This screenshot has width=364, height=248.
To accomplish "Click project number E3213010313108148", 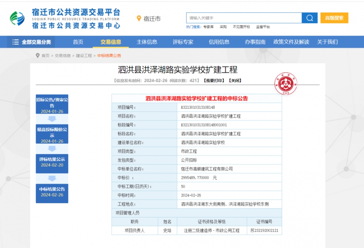I will pos(198,107).
